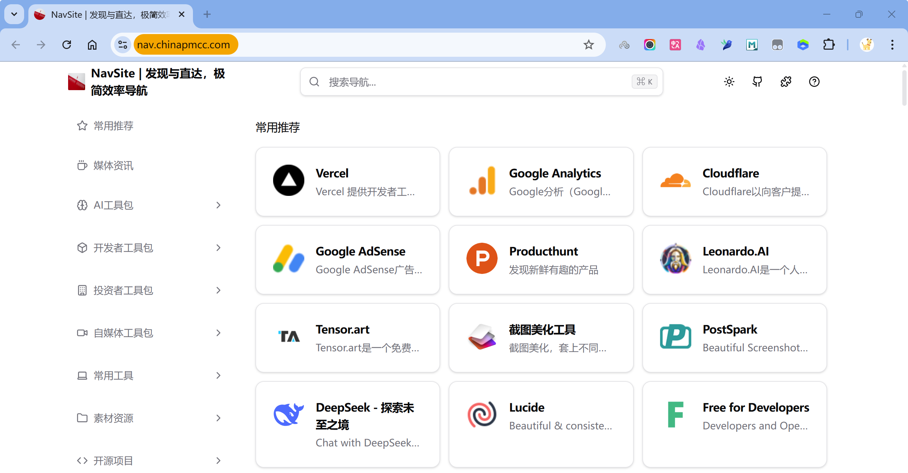The height and width of the screenshot is (473, 908).
Task: Click the site info icon in address bar
Action: (123, 45)
